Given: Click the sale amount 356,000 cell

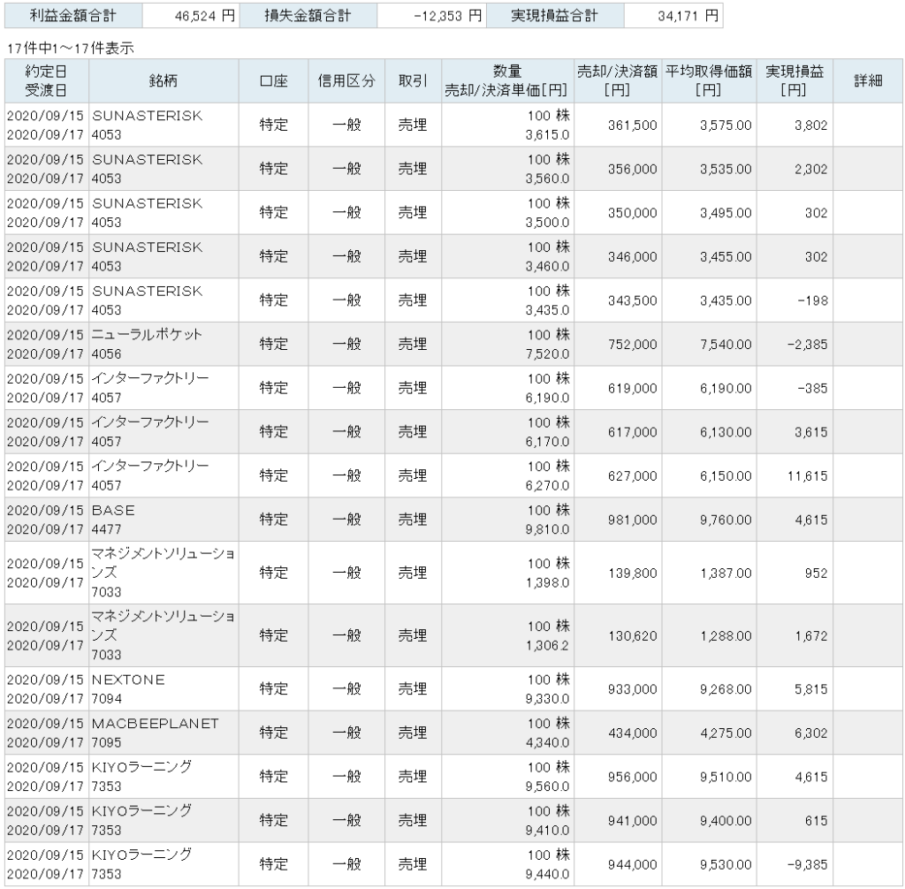Looking at the screenshot, I should [618, 169].
